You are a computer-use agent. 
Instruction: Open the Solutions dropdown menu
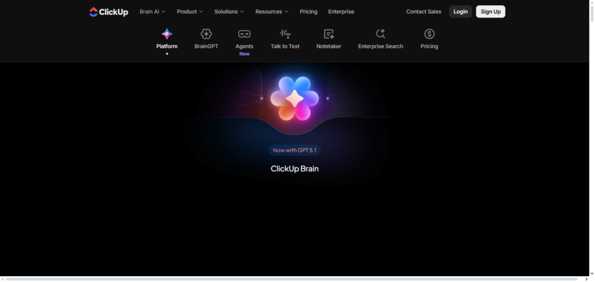229,12
